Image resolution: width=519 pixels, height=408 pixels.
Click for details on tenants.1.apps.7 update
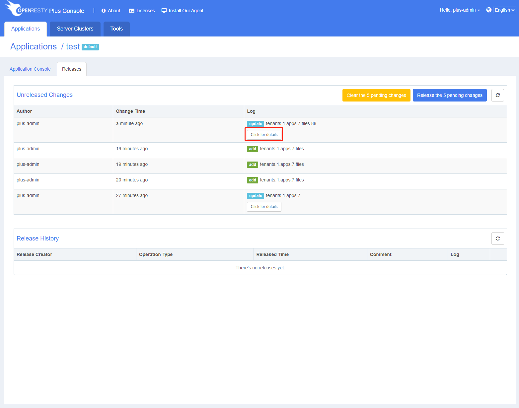(x=264, y=207)
